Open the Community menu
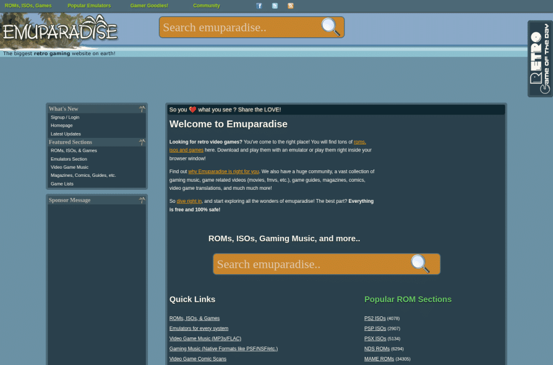Image resolution: width=553 pixels, height=365 pixels. tap(206, 5)
